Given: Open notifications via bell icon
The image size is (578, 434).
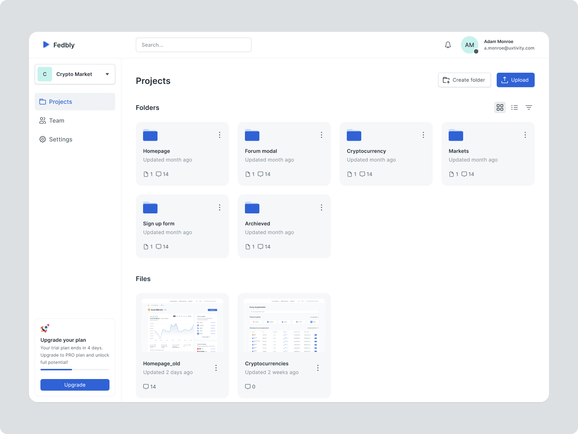Looking at the screenshot, I should pyautogui.click(x=448, y=45).
